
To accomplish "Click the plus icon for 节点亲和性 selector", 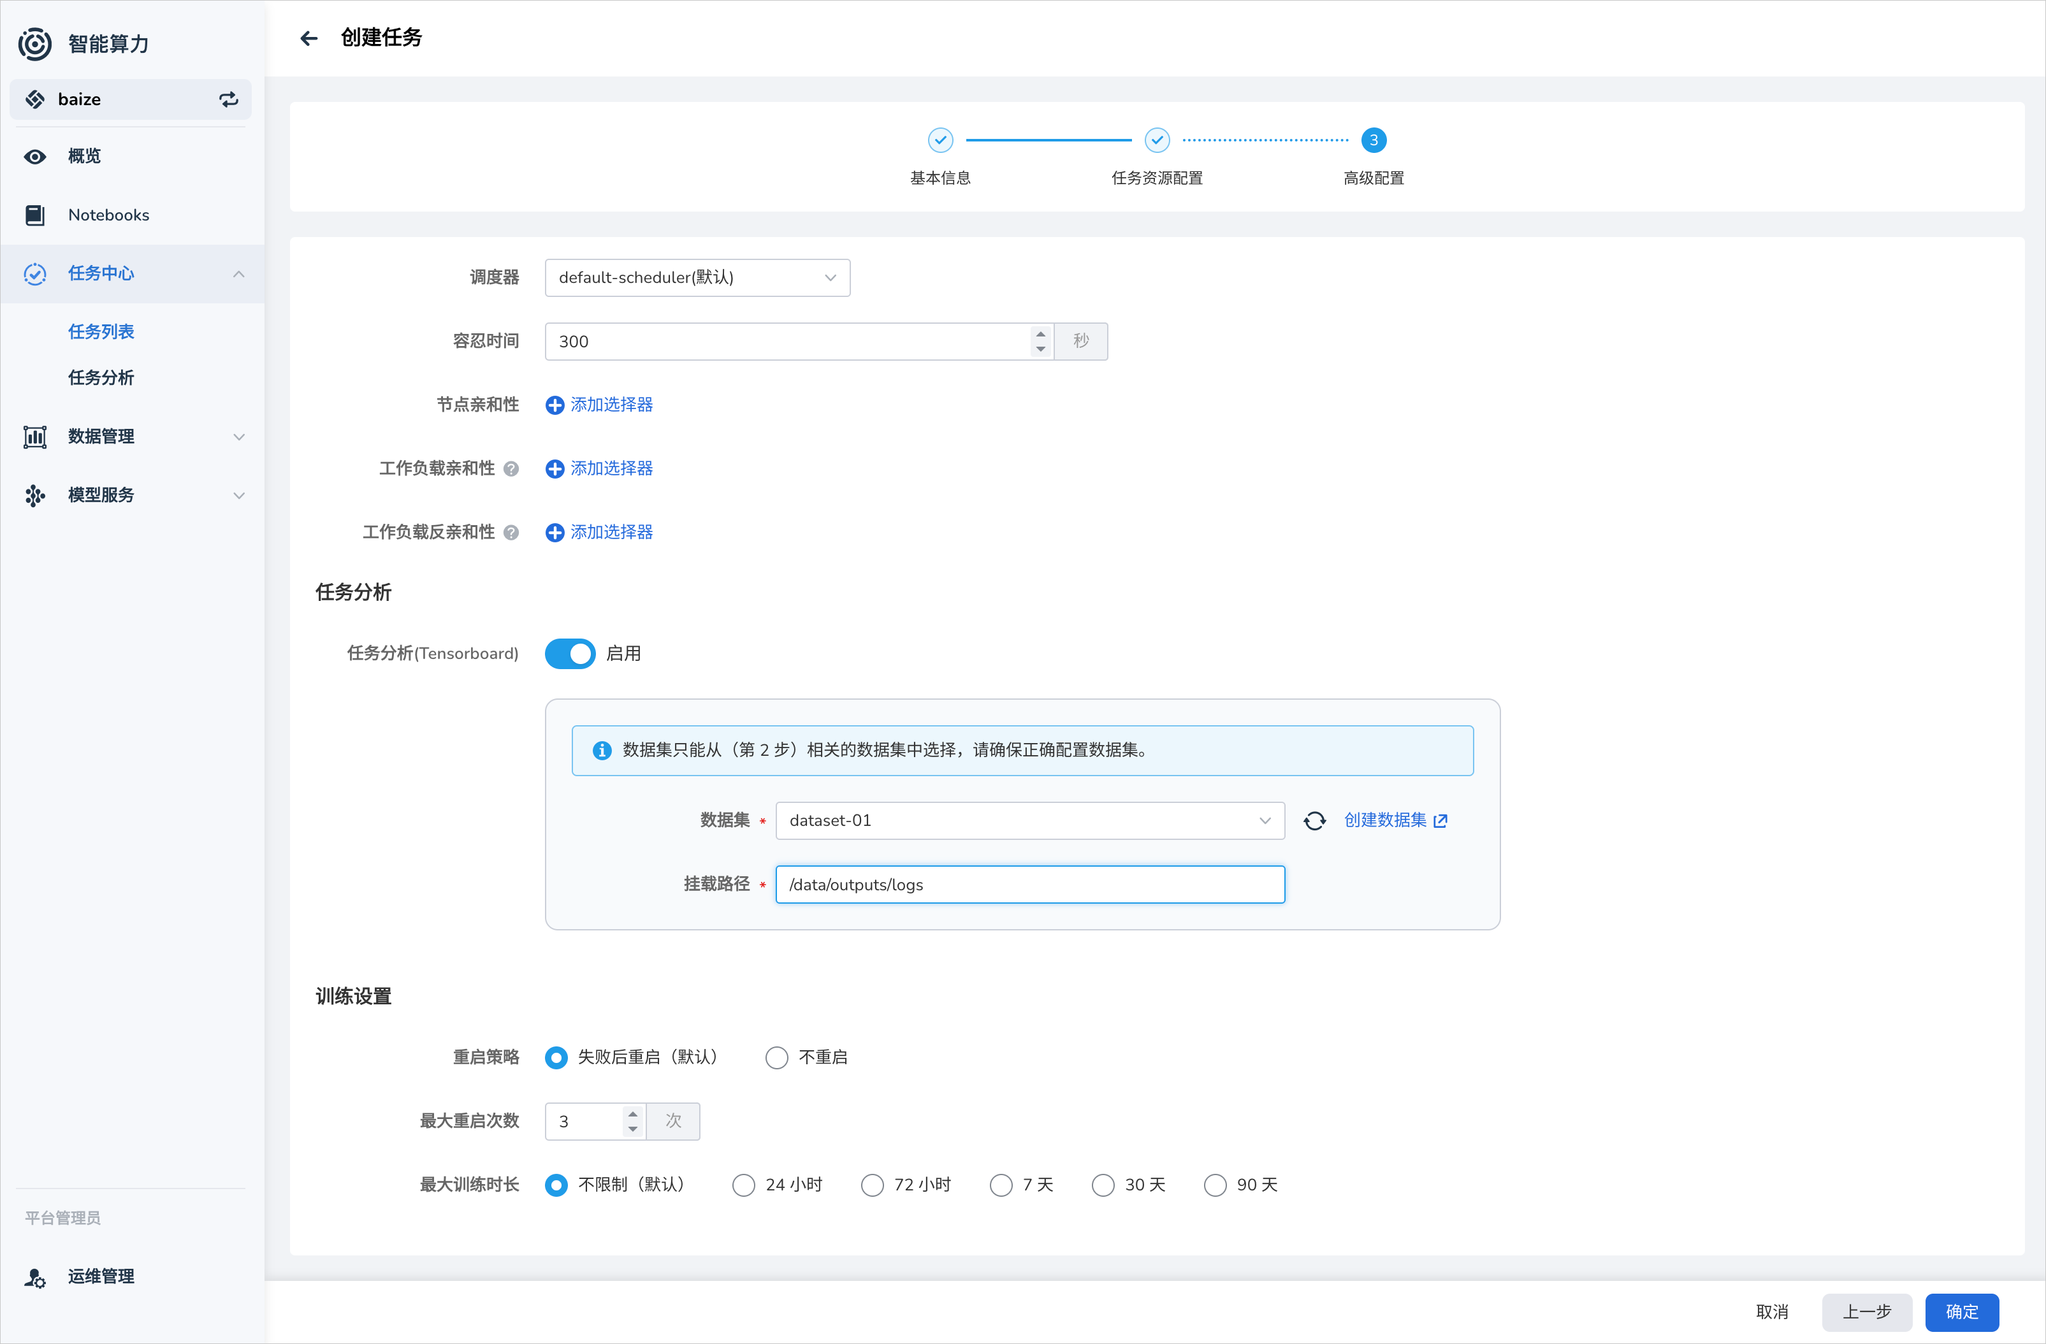I will [555, 405].
